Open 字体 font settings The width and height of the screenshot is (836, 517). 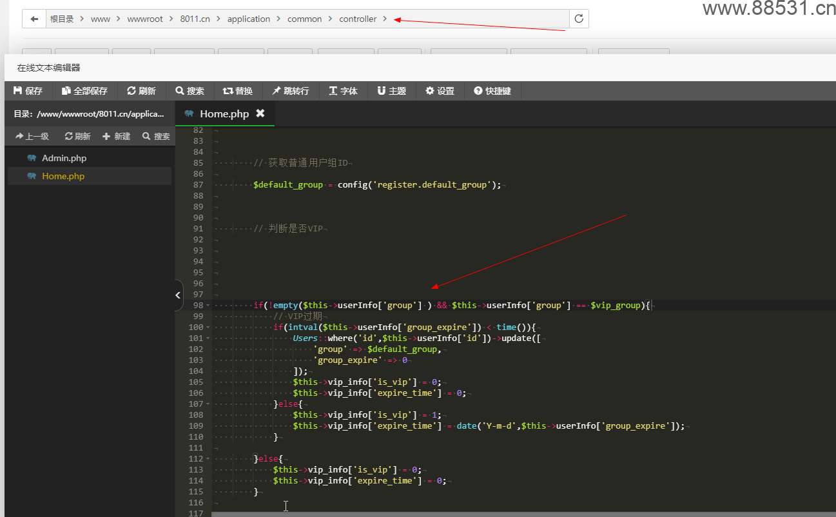point(343,91)
